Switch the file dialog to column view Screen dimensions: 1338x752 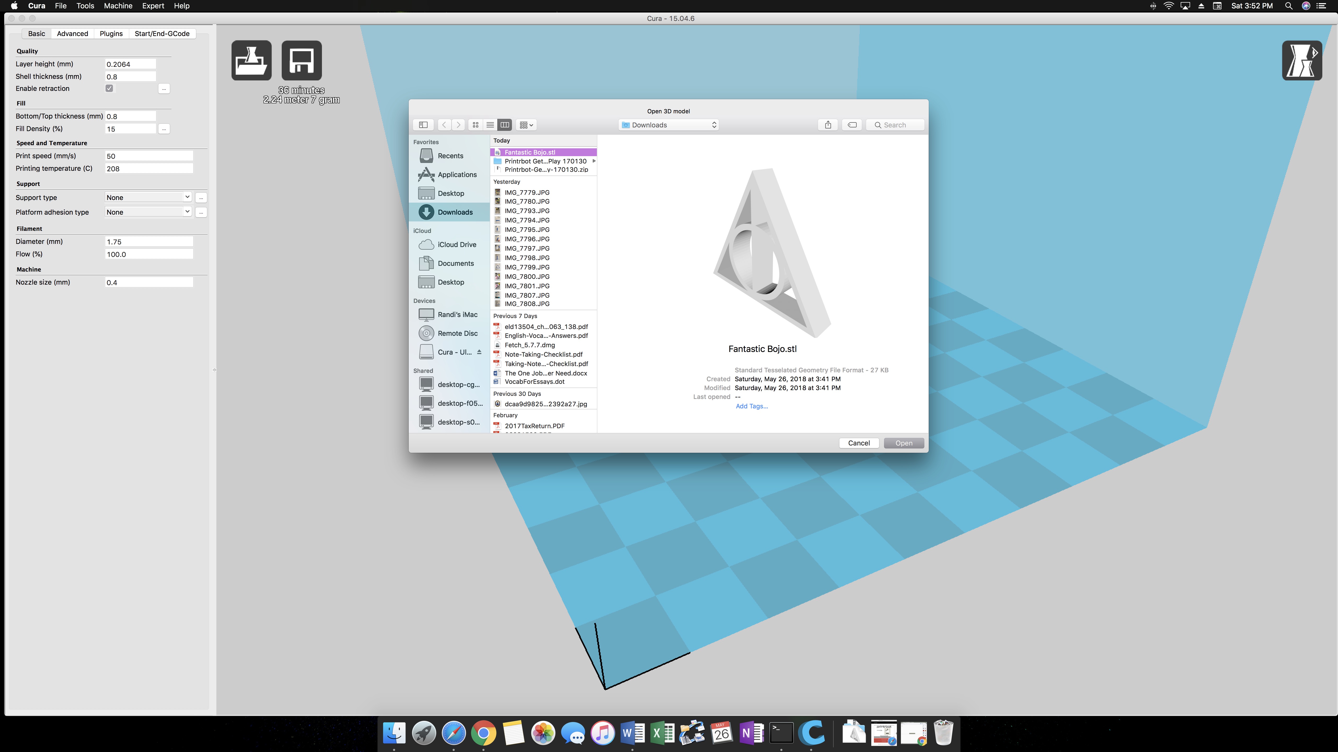point(504,125)
